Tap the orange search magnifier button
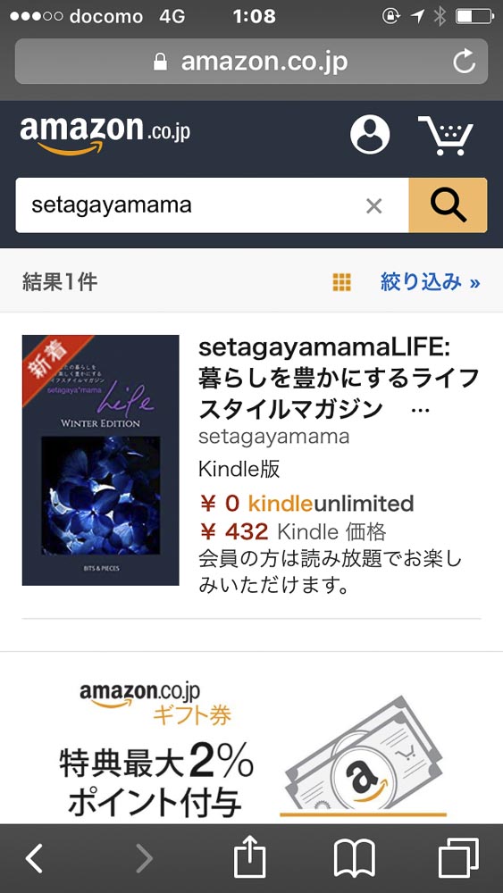 point(448,205)
